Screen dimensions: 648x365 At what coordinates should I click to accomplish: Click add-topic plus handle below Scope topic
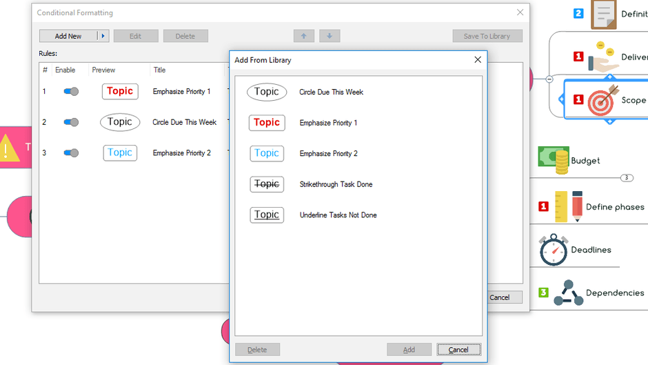[610, 121]
